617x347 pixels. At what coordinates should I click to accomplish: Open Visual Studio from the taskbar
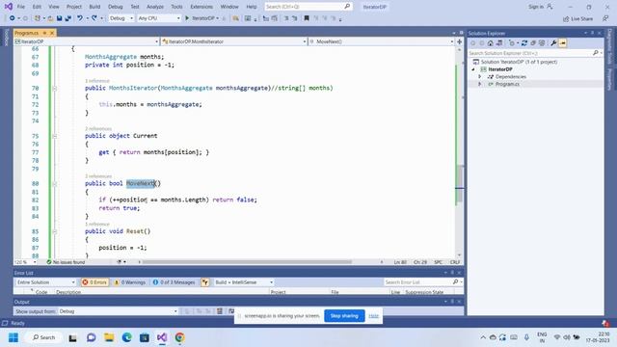(x=162, y=337)
